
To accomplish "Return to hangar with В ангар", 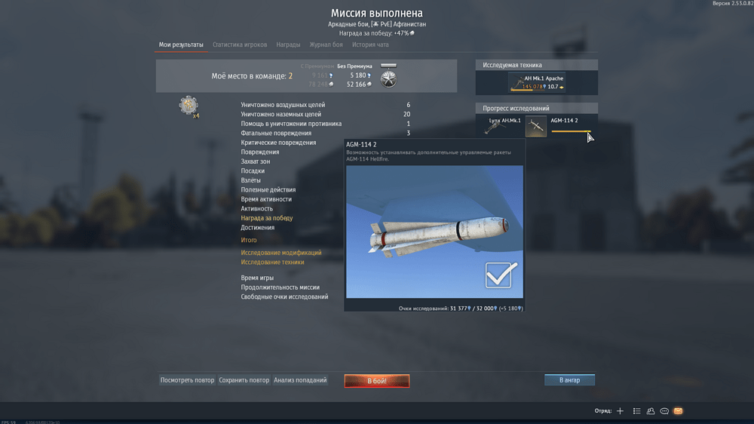I will point(569,380).
